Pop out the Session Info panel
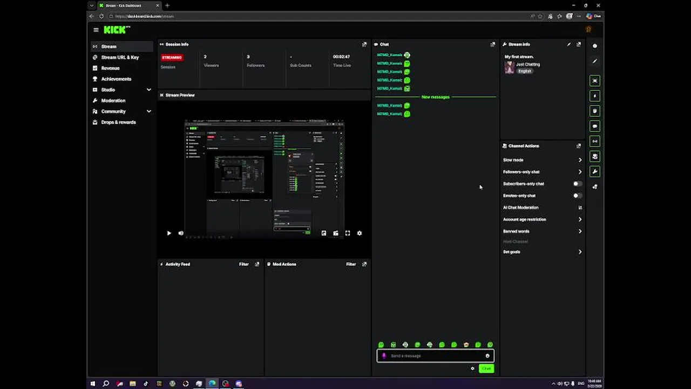691x389 pixels. (364, 44)
